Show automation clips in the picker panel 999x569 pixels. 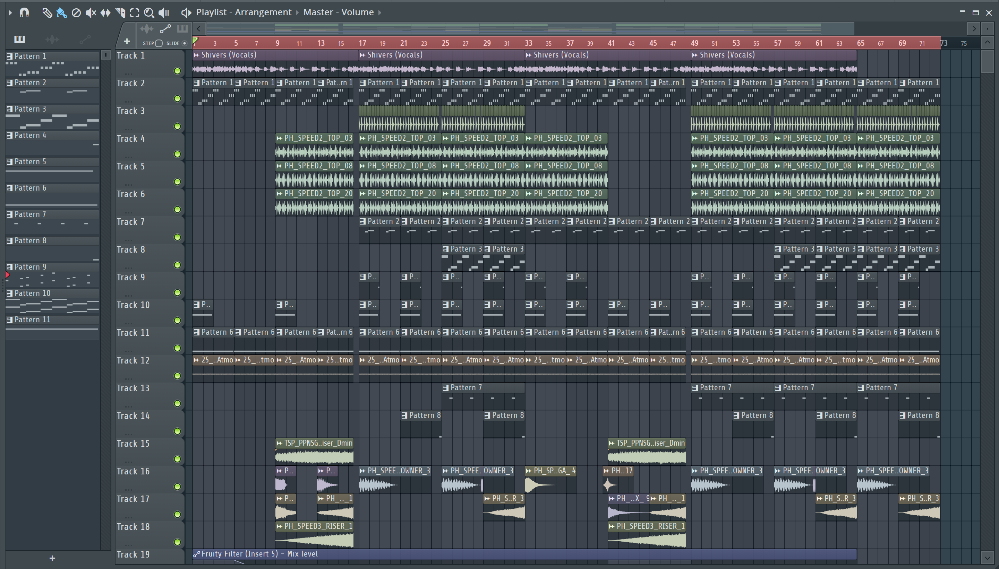85,39
